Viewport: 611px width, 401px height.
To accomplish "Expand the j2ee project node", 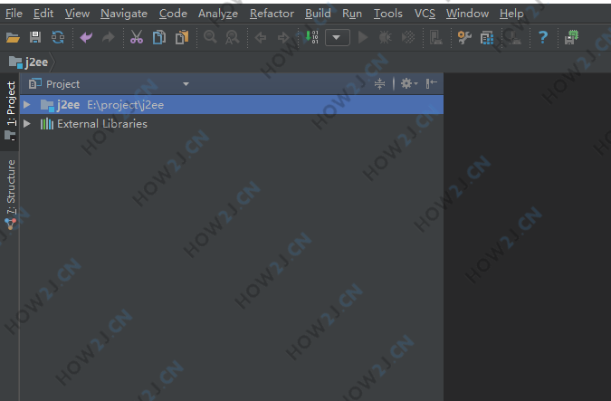I will click(x=27, y=104).
